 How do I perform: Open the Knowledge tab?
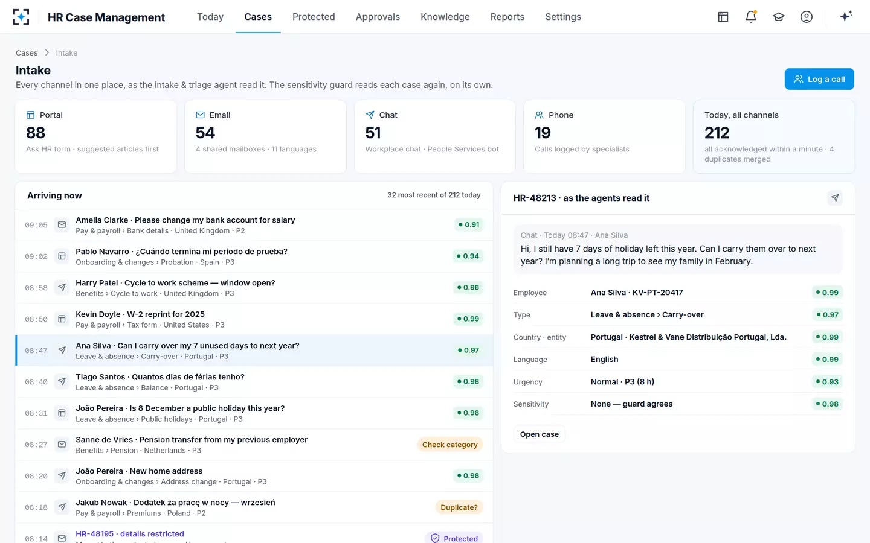coord(445,17)
